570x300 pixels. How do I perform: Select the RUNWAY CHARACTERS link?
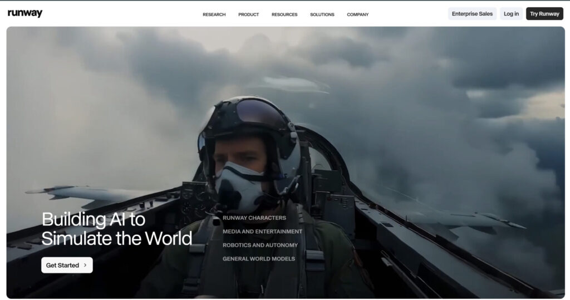point(254,218)
